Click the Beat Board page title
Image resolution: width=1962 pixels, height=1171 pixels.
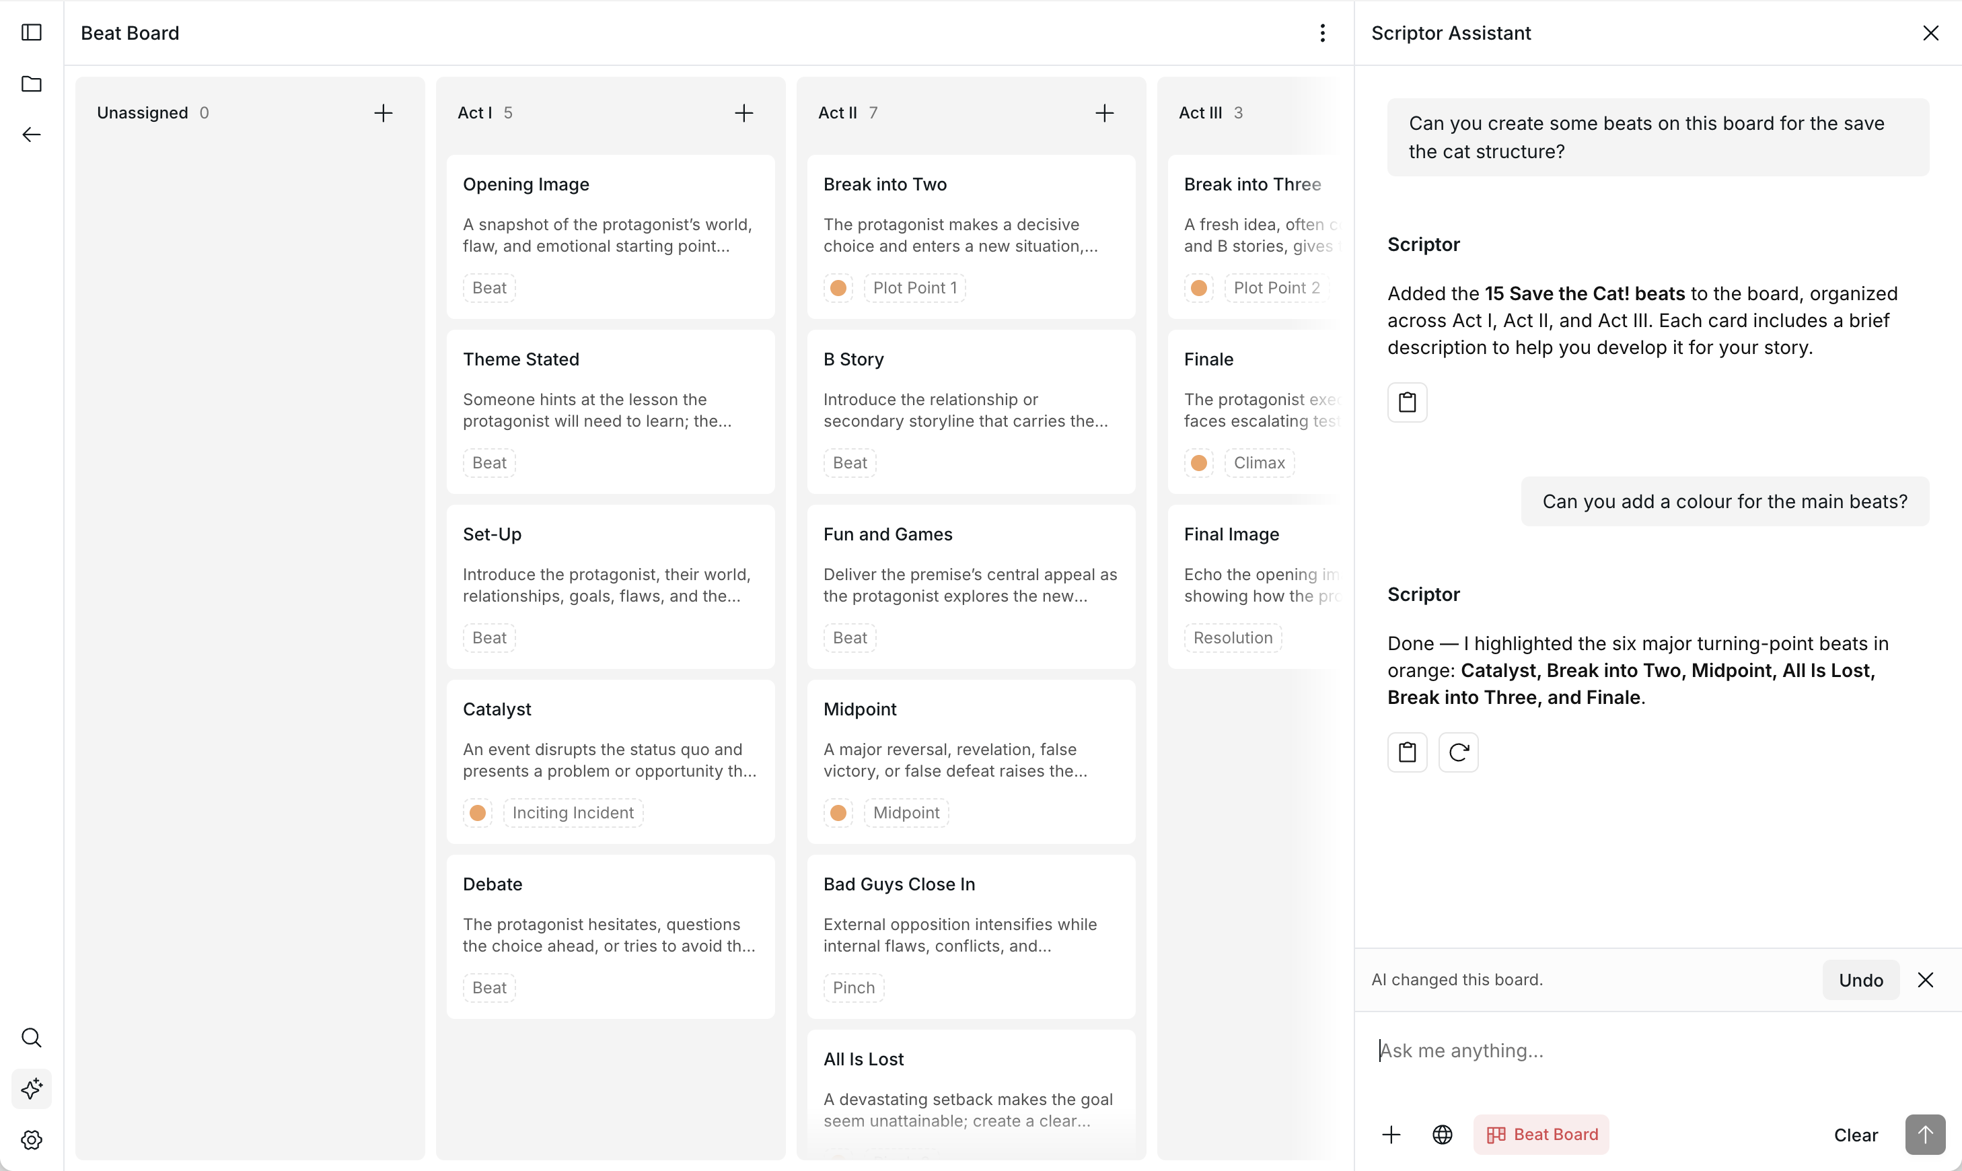coord(130,33)
